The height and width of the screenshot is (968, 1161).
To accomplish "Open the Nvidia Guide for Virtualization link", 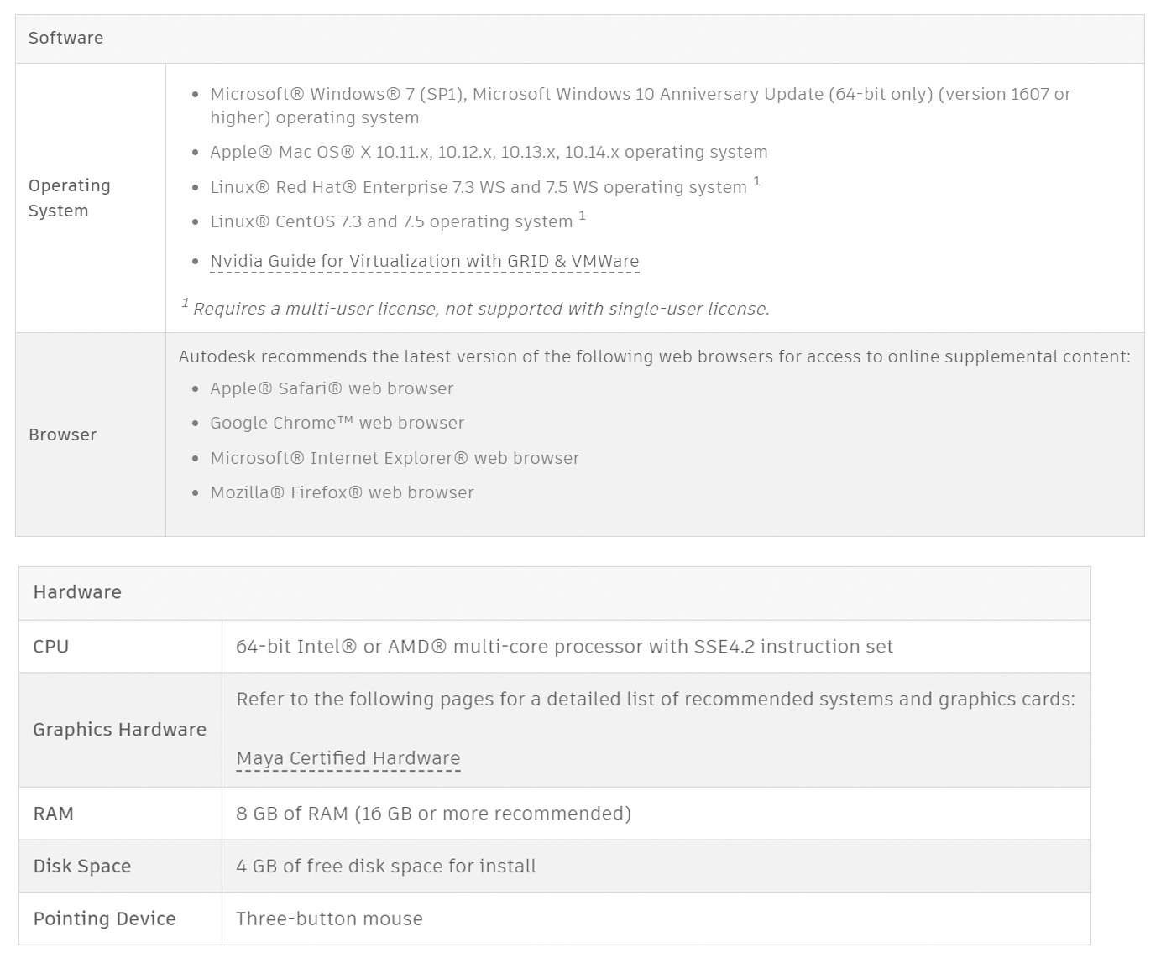I will [424, 261].
